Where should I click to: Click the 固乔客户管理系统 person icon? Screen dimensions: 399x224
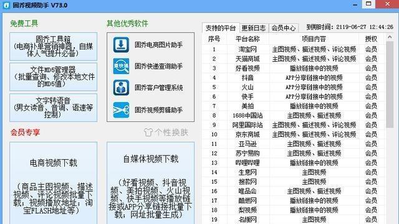click(121, 88)
